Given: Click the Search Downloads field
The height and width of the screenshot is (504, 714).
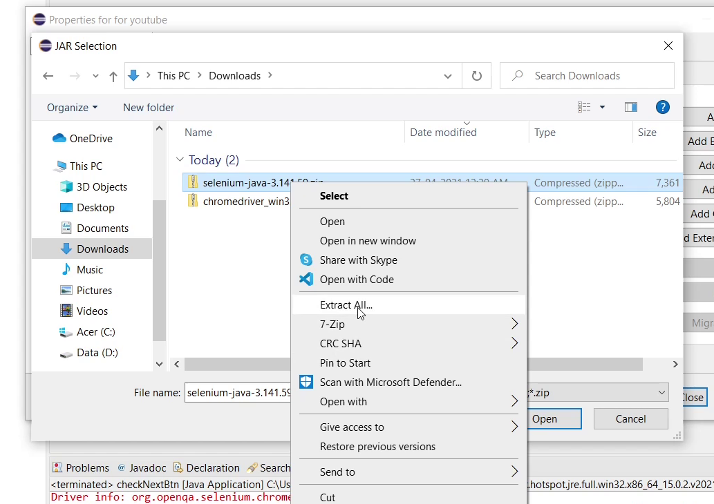Looking at the screenshot, I should 587,75.
